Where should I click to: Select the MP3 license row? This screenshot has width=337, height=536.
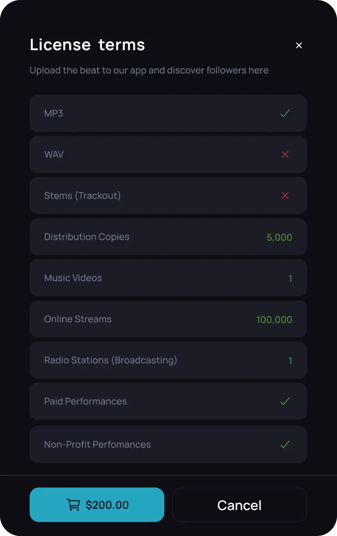point(168,113)
